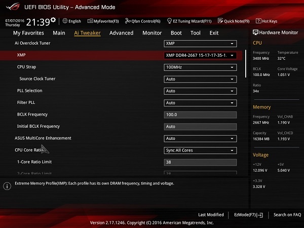Open MyFavorite(F3) menu
The width and height of the screenshot is (304, 228).
click(103, 21)
